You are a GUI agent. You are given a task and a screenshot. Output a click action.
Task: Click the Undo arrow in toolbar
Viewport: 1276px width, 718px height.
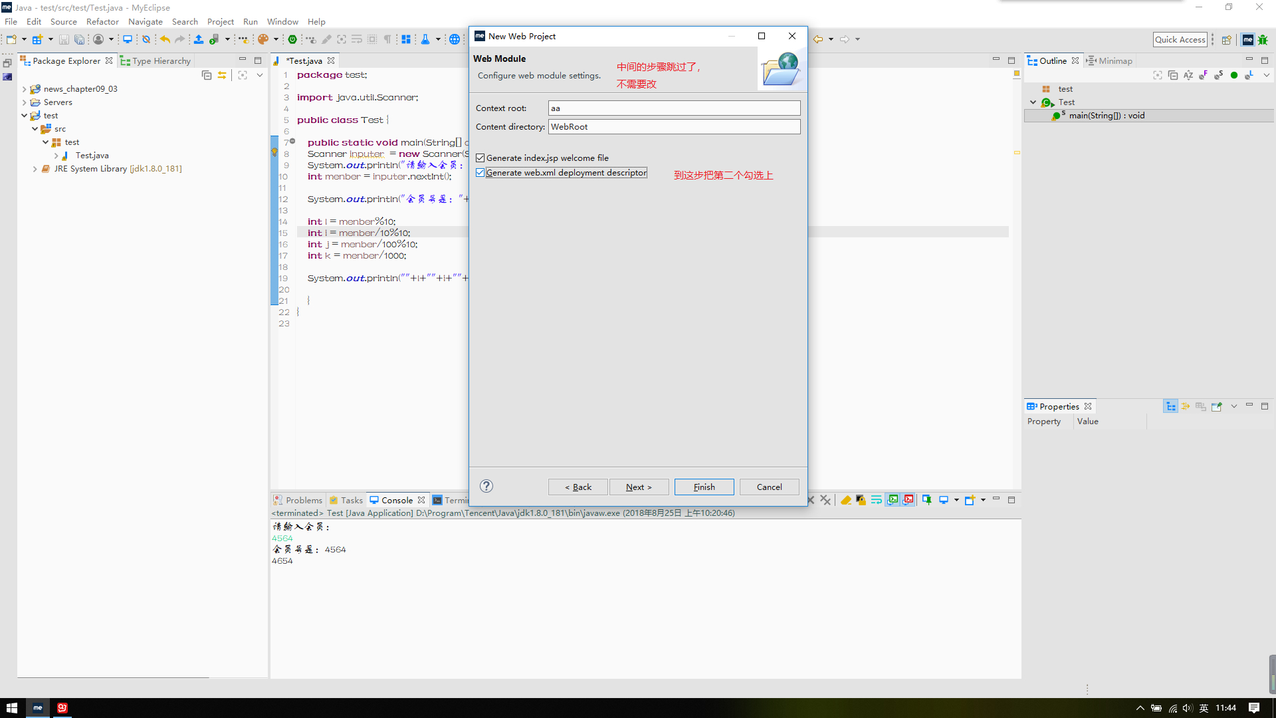[x=165, y=39]
